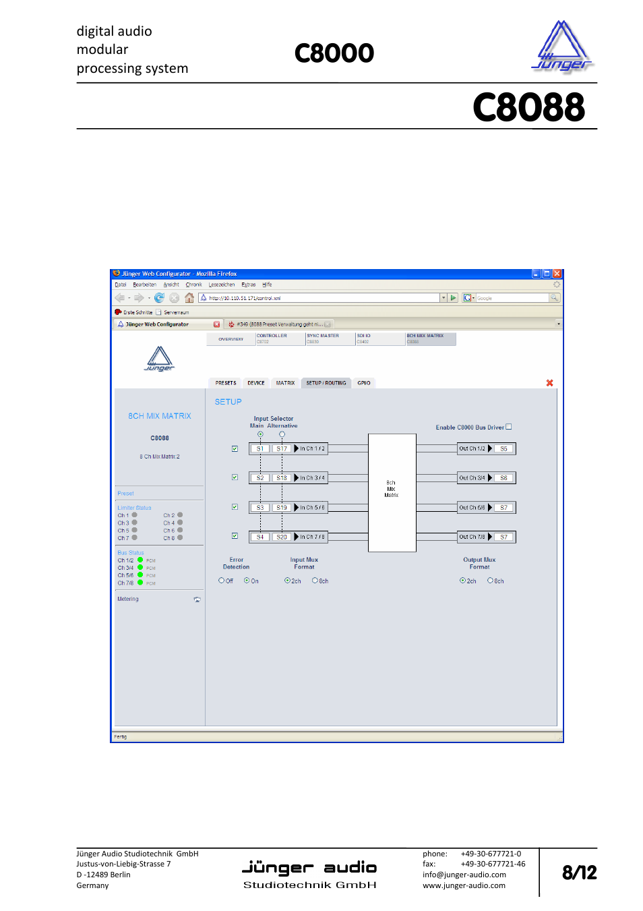Toggle the checkbox for the In Ch 1/2 row
The height and width of the screenshot is (911, 643).
[235, 448]
